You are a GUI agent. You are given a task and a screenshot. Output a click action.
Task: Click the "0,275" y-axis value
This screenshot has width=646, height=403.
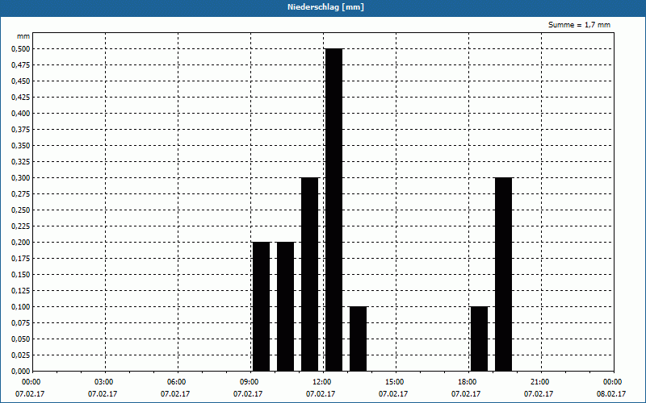21,194
